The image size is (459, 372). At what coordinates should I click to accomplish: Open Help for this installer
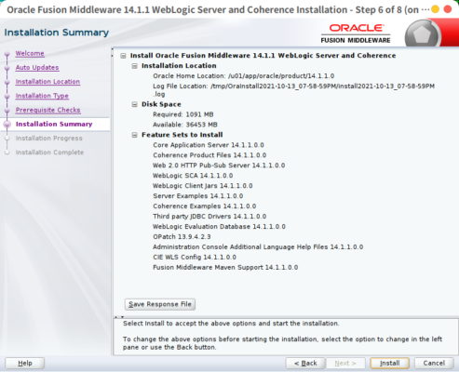click(x=25, y=363)
